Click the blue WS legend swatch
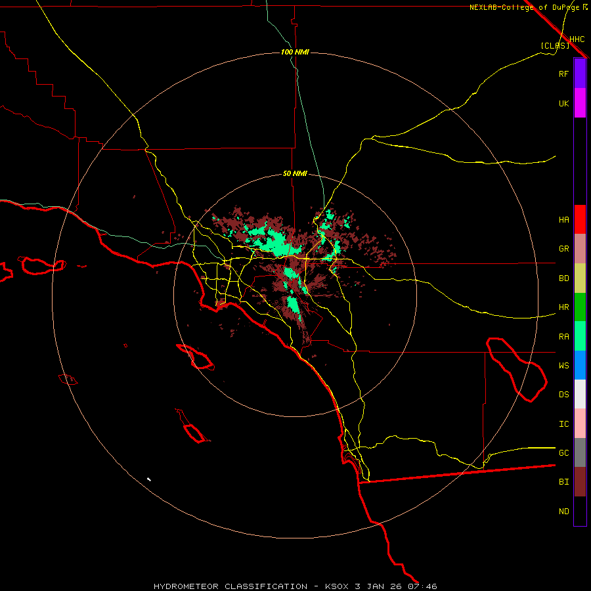Image resolution: width=591 pixels, height=591 pixels. coord(580,365)
